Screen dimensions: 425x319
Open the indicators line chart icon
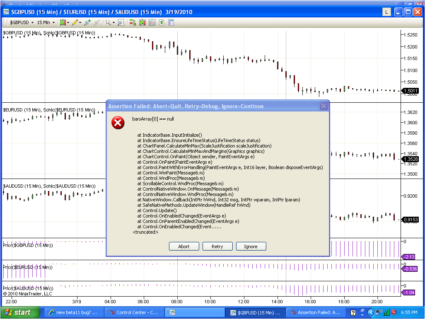152,22
